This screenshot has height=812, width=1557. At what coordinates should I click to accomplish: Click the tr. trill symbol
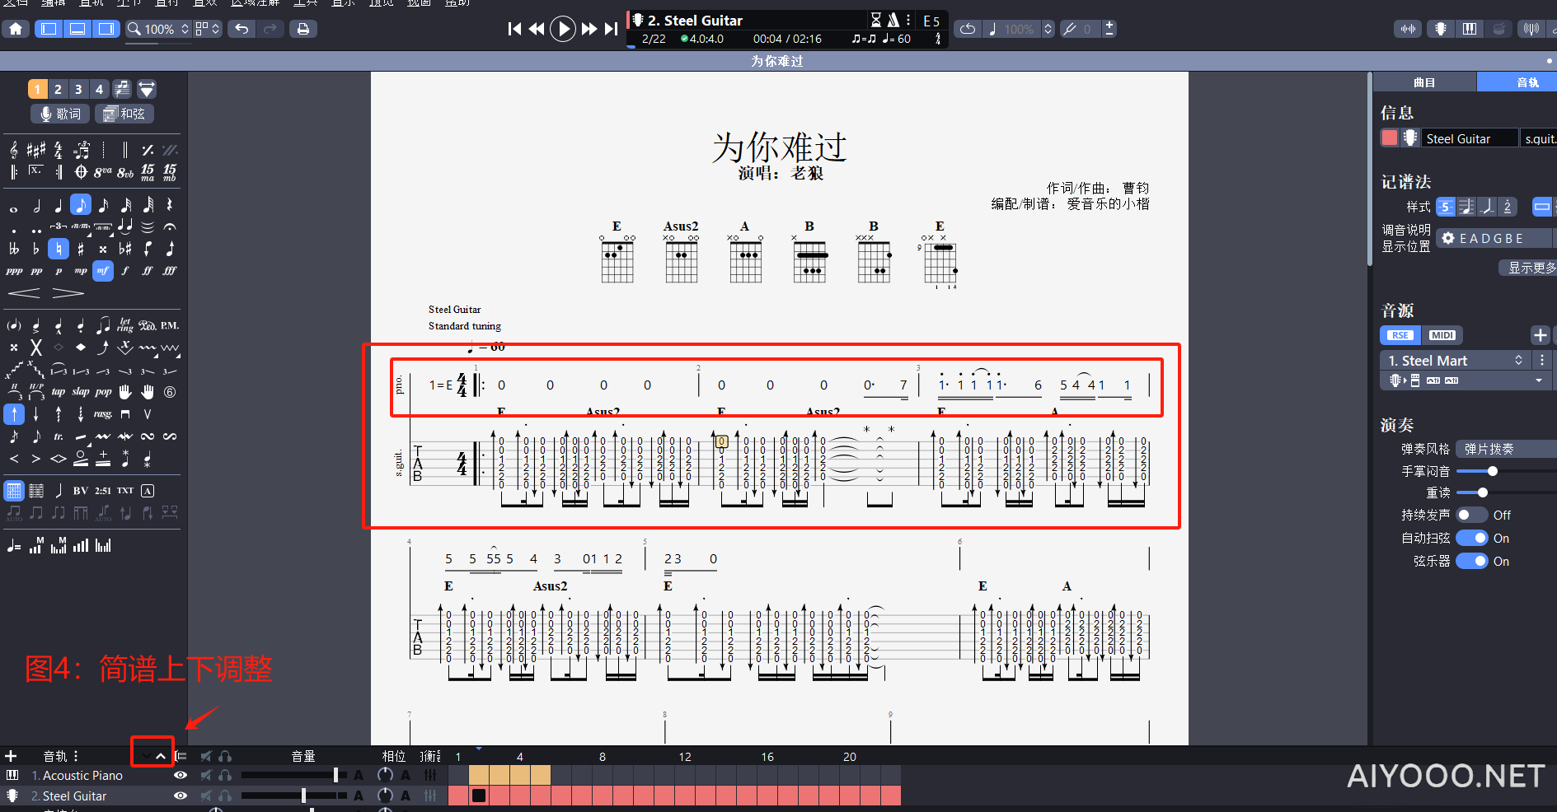pyautogui.click(x=59, y=436)
